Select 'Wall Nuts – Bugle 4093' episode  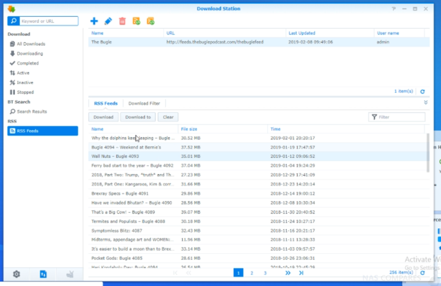pos(258,156)
